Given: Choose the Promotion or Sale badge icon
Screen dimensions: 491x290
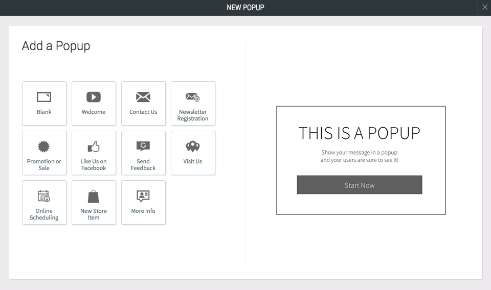Looking at the screenshot, I should (x=44, y=146).
